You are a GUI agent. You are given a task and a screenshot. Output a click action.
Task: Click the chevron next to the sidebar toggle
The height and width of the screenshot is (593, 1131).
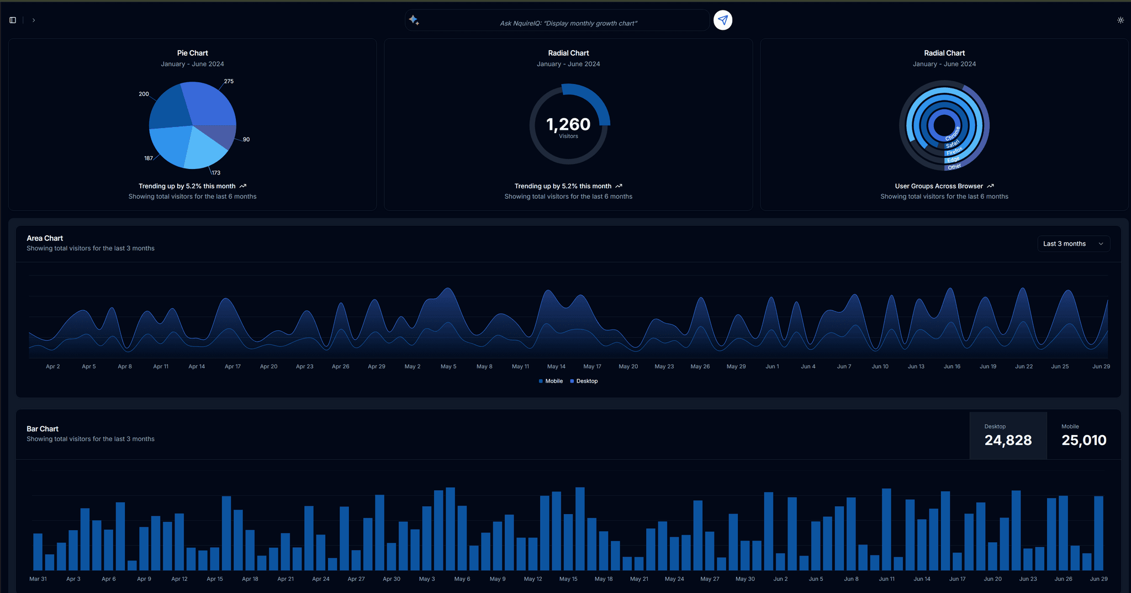pyautogui.click(x=34, y=20)
